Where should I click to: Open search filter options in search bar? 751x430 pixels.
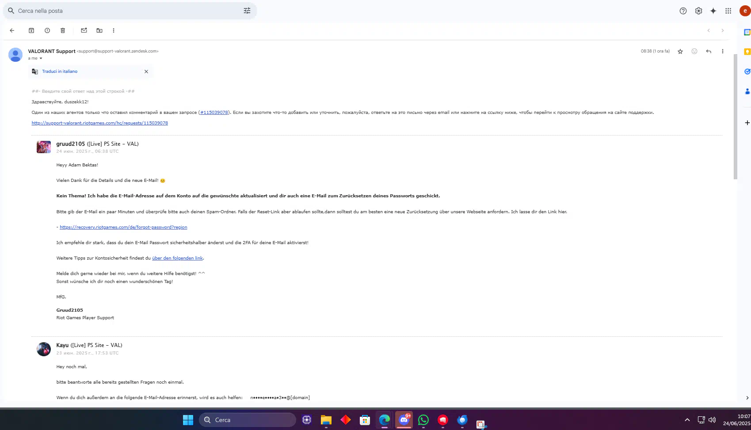point(247,11)
